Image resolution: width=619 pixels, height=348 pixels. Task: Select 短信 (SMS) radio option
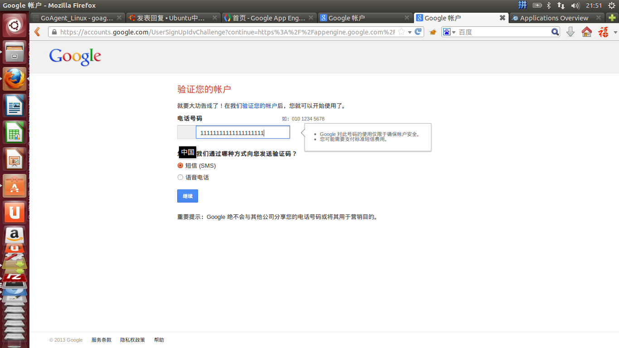click(x=180, y=165)
